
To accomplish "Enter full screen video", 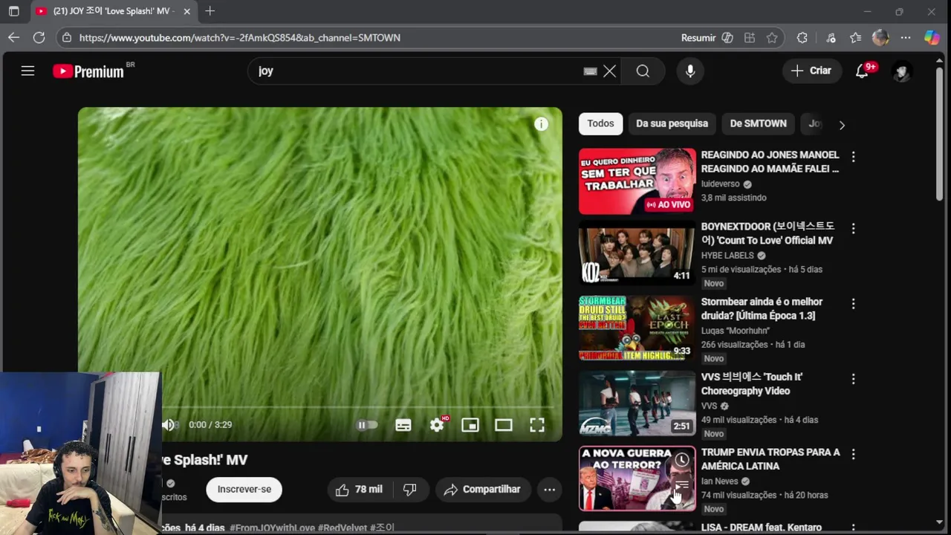I will pyautogui.click(x=537, y=425).
